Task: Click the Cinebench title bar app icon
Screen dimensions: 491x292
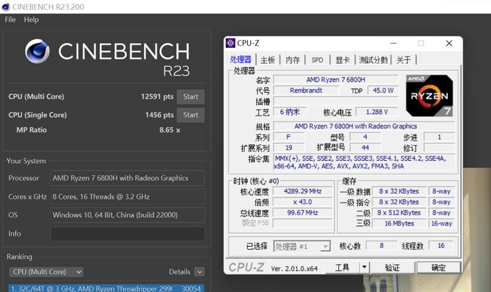Action: coord(6,7)
